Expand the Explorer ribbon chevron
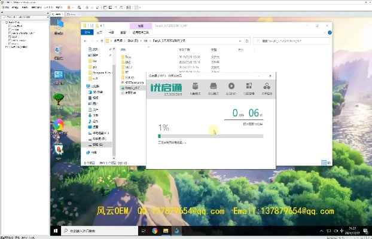The height and width of the screenshot is (239, 372). [325, 32]
